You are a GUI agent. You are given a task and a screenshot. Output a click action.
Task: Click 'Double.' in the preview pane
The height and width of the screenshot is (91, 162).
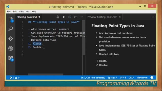104,65
